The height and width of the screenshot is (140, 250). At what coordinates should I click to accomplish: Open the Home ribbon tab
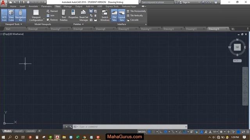click(x=13, y=6)
